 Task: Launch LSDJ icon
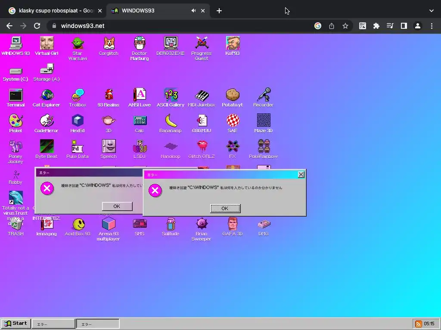click(x=140, y=149)
